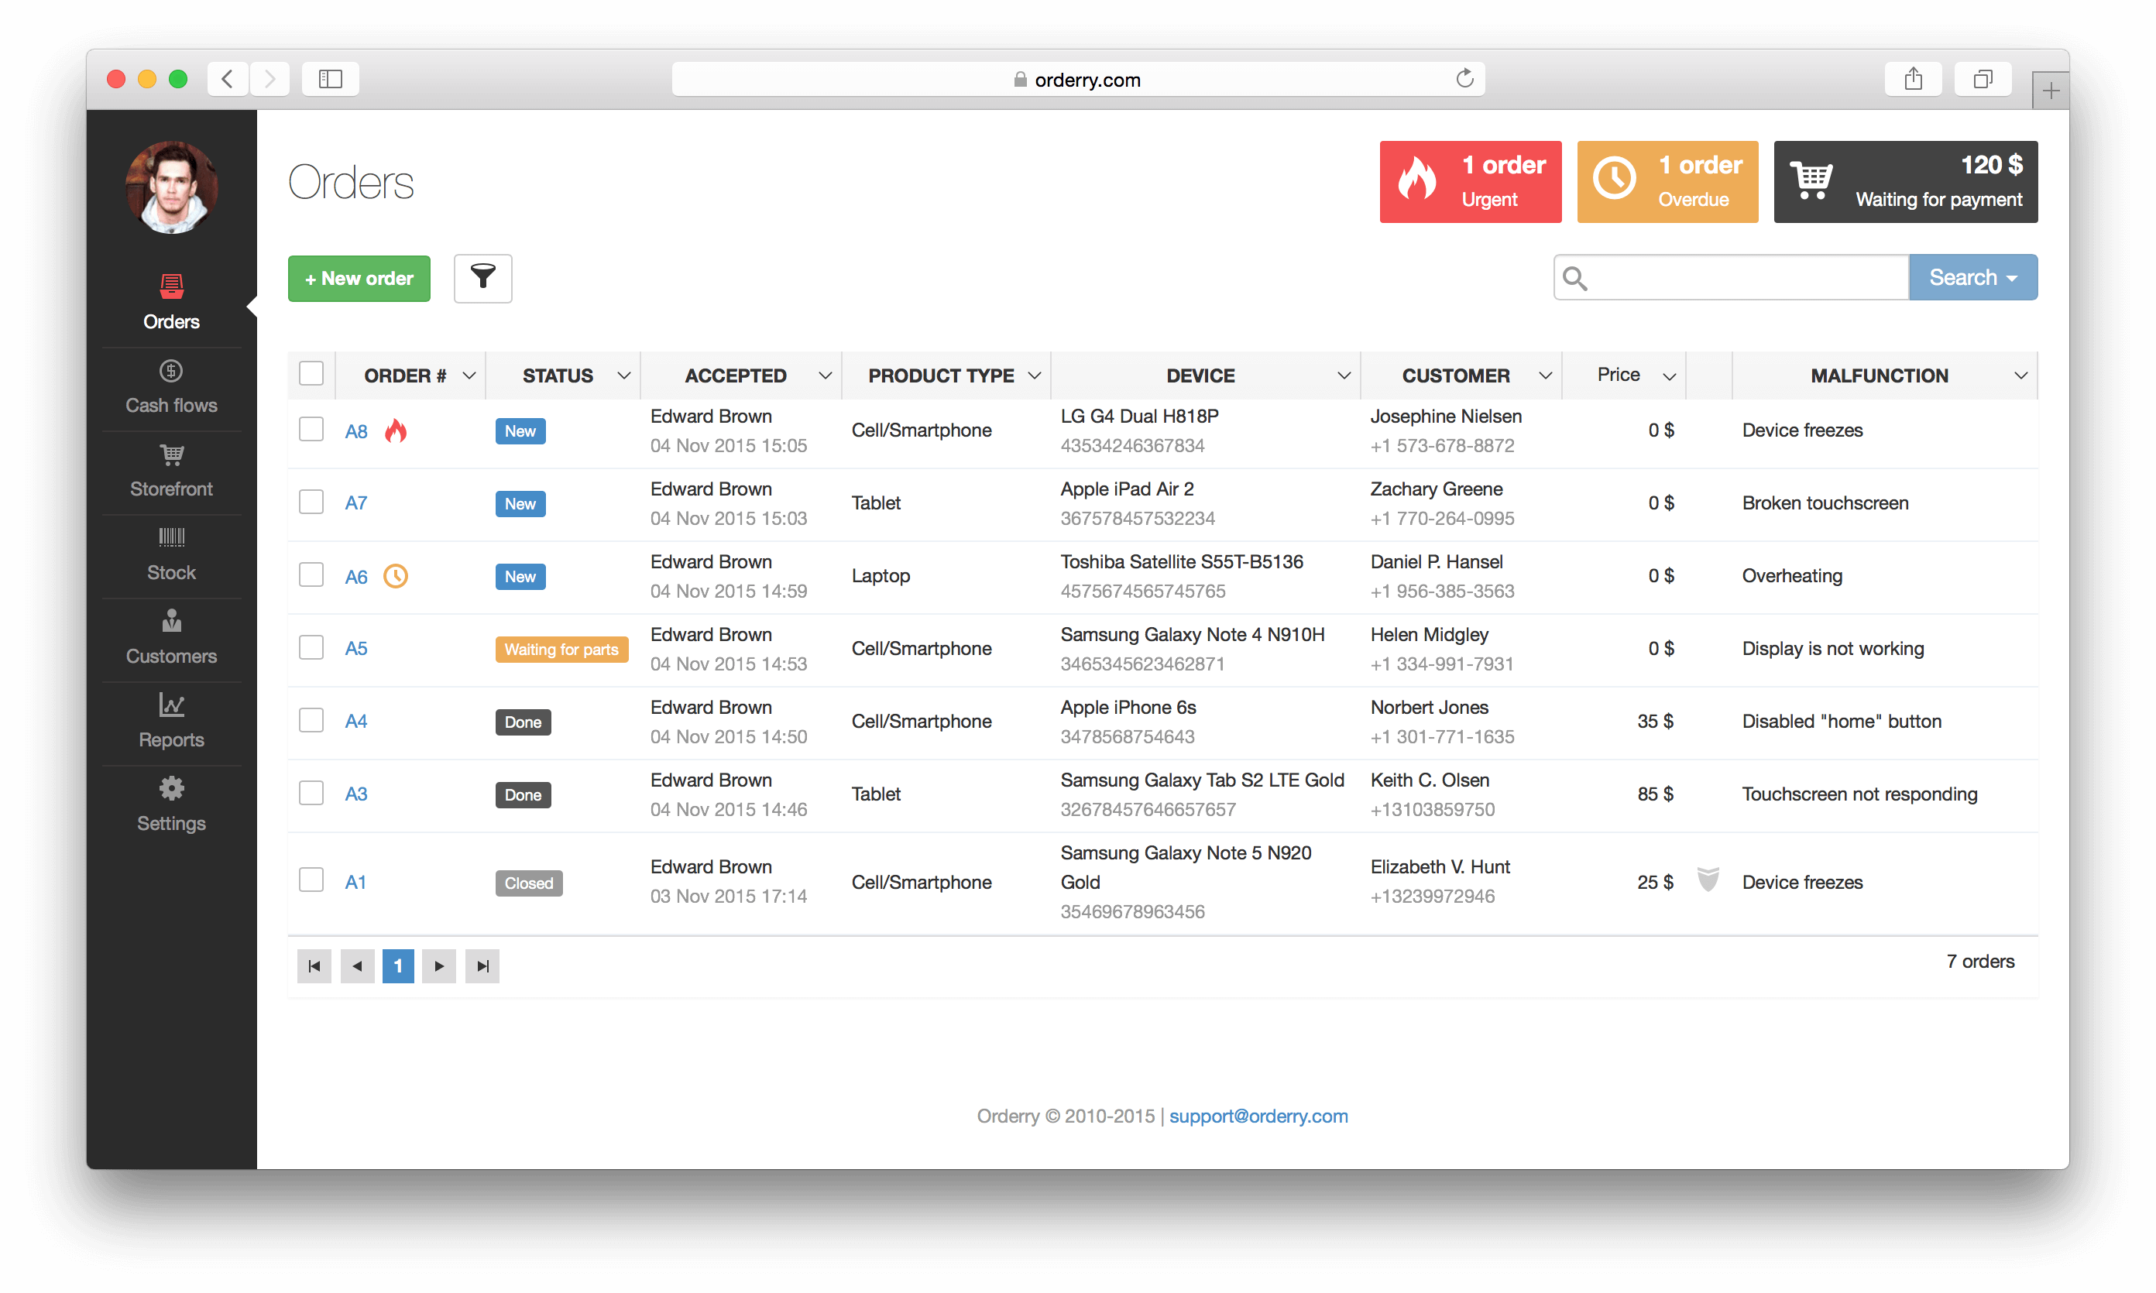Screen dimensions: 2156x1293
Task: View the Urgent orders panel
Action: click(x=1470, y=181)
